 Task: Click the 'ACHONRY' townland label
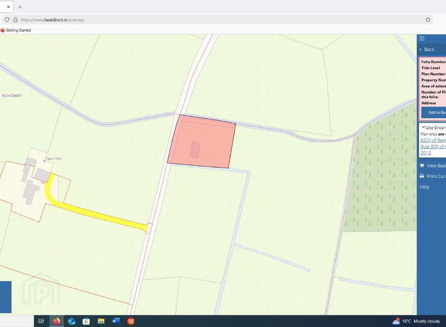point(12,96)
